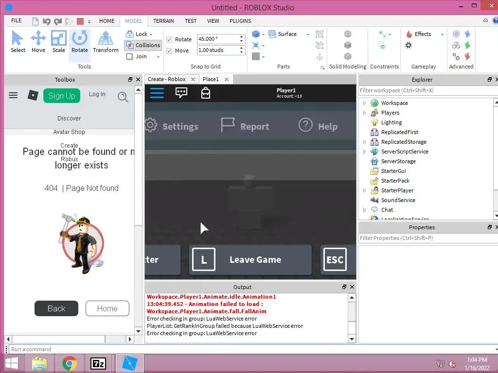Click the Redo arrow icon
This screenshot has width=498, height=373.
tap(58, 21)
